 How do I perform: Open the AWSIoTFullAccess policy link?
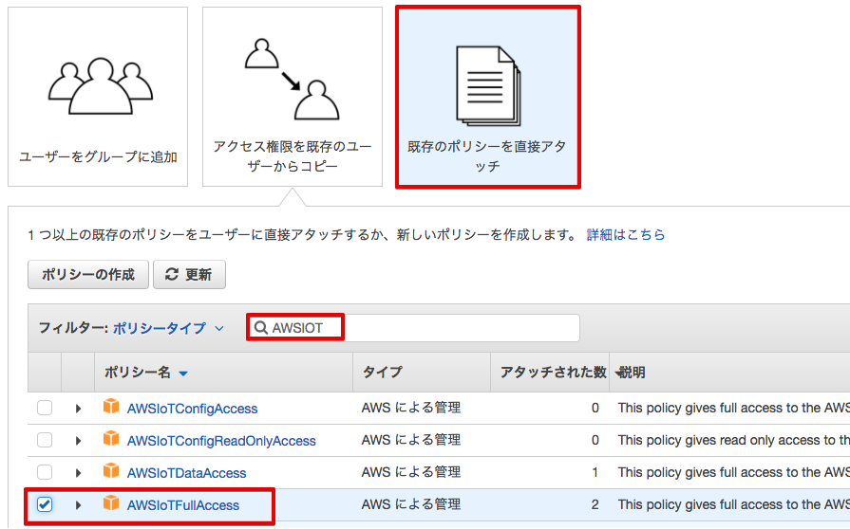pyautogui.click(x=183, y=505)
